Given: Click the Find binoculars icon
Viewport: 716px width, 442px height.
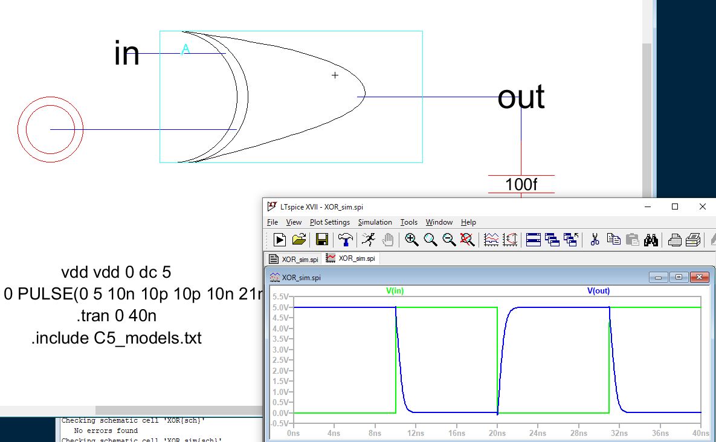Looking at the screenshot, I should pos(651,240).
